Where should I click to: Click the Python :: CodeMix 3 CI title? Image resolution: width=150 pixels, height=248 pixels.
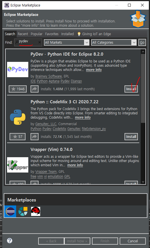(65, 102)
